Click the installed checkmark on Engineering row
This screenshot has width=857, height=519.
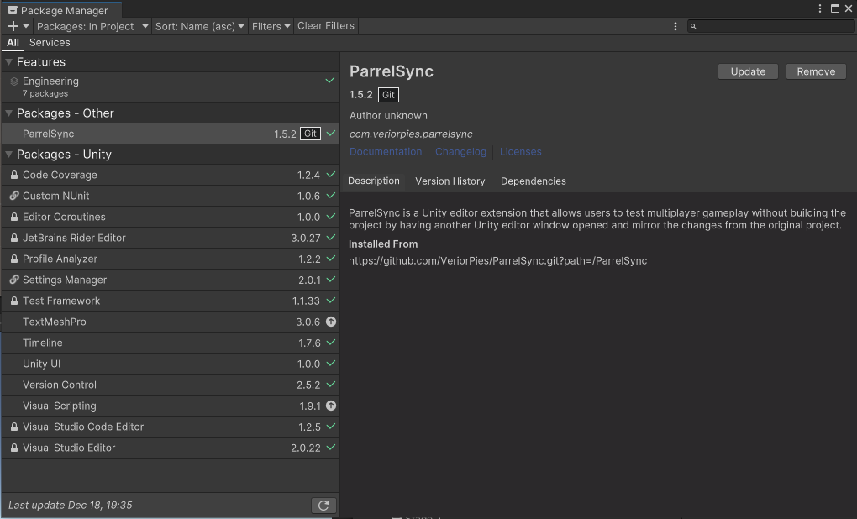pyautogui.click(x=330, y=81)
